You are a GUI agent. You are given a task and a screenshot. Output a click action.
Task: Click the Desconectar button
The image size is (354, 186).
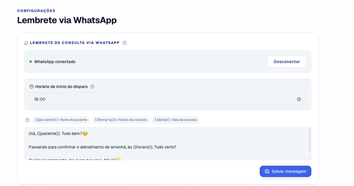click(287, 62)
